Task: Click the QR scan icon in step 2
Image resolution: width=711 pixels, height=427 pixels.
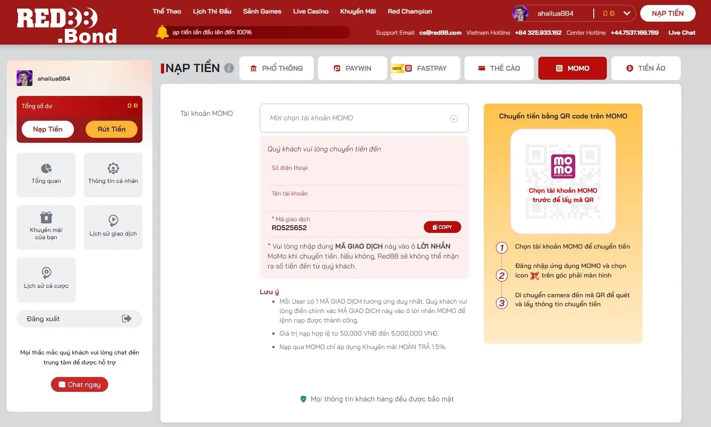Action: point(535,276)
